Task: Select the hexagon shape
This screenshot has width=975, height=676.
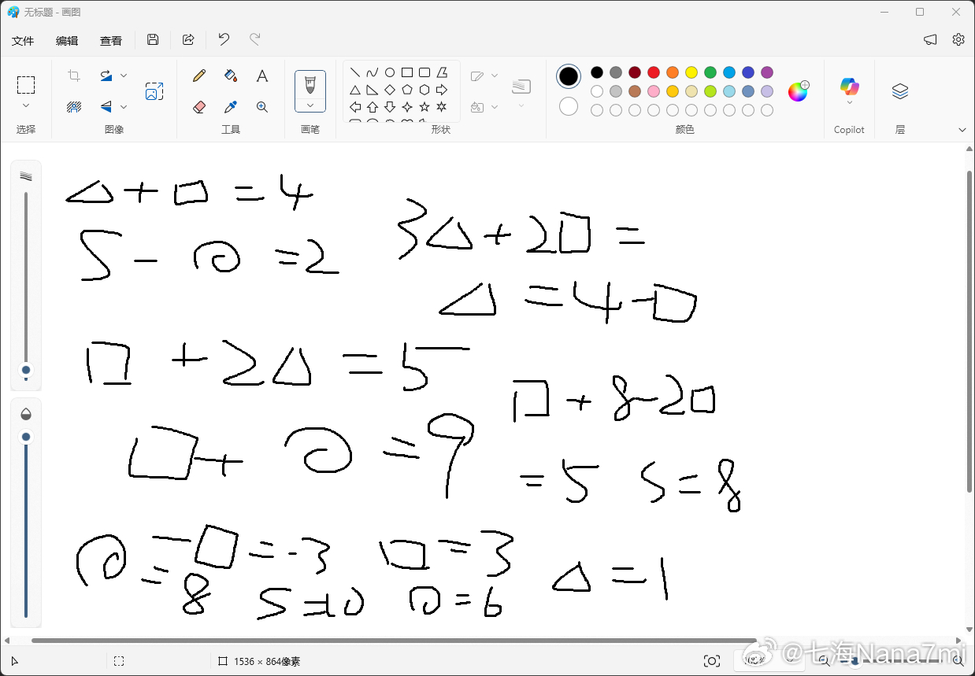Action: click(x=424, y=90)
